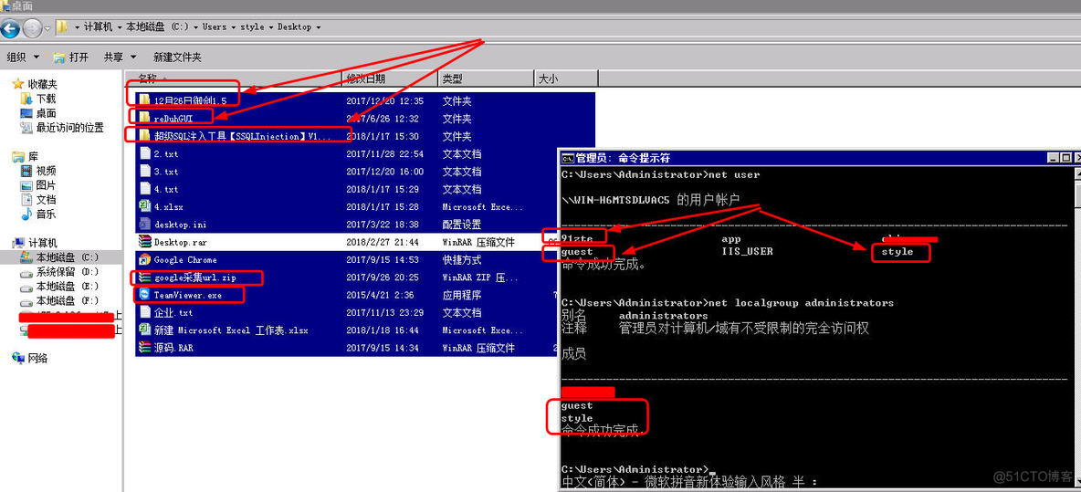Click style segment in address bar
Viewport: 1081px width, 492px height.
(x=252, y=26)
